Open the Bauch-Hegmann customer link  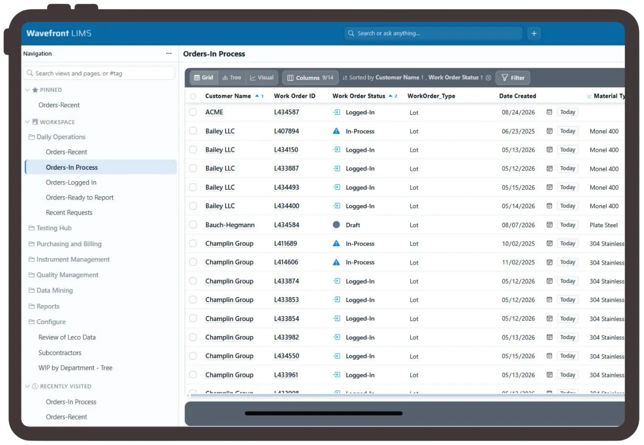point(230,225)
